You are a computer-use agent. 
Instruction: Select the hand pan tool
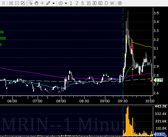(36, 3)
